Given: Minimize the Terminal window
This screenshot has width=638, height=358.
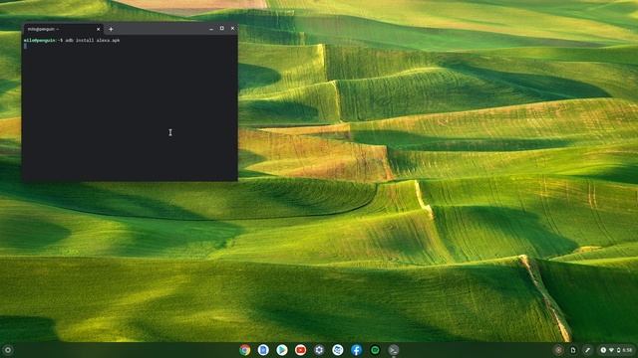Looking at the screenshot, I should pos(211,29).
